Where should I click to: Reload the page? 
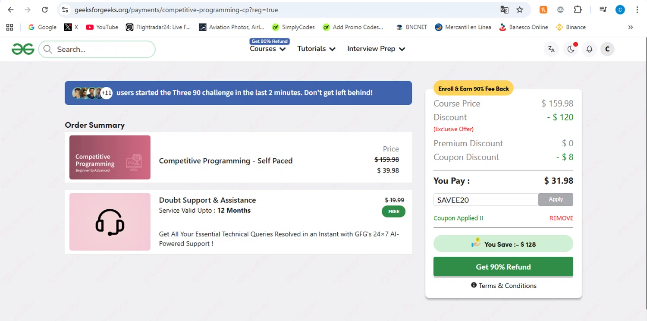point(45,9)
